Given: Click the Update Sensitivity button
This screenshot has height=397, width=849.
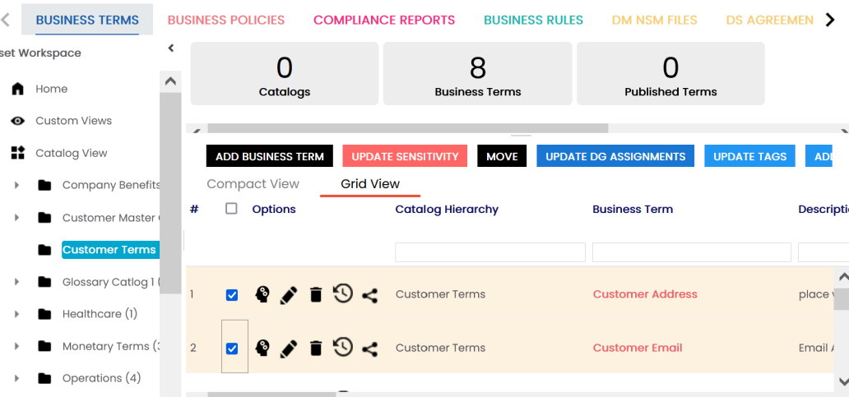Looking at the screenshot, I should click(405, 156).
